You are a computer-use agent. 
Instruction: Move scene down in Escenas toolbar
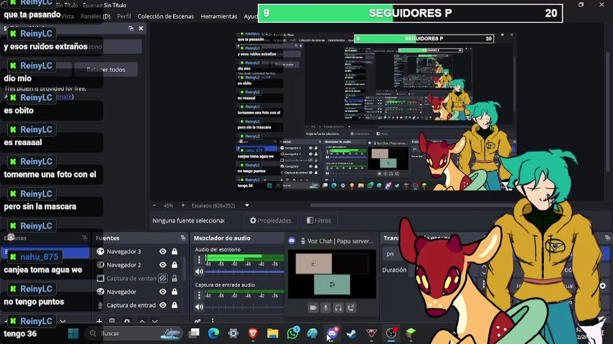(x=63, y=321)
